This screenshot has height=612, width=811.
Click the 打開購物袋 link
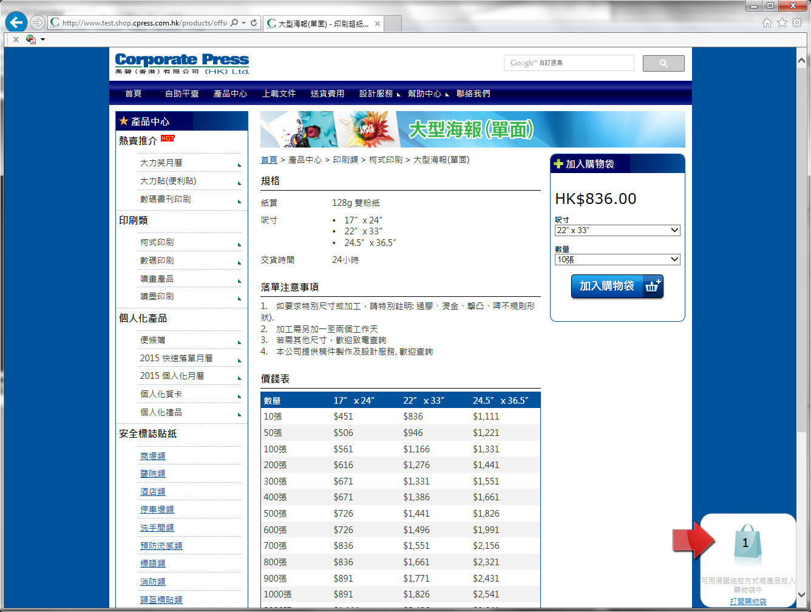tap(748, 601)
